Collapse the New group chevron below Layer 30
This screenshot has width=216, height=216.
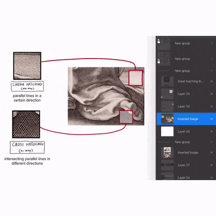[212, 142]
